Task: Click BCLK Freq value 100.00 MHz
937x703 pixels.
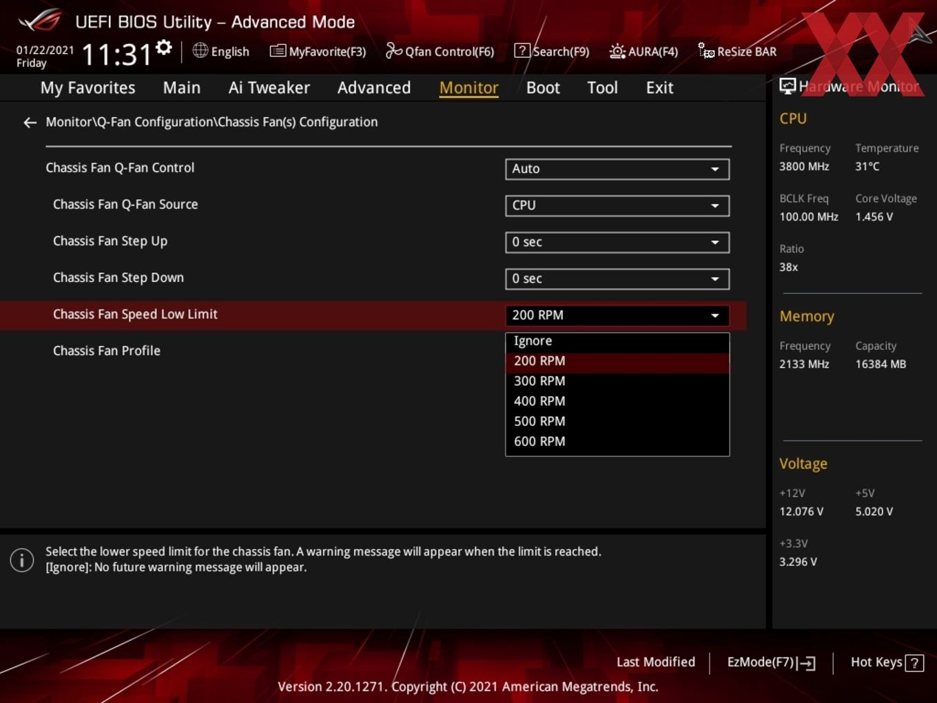Action: click(809, 217)
